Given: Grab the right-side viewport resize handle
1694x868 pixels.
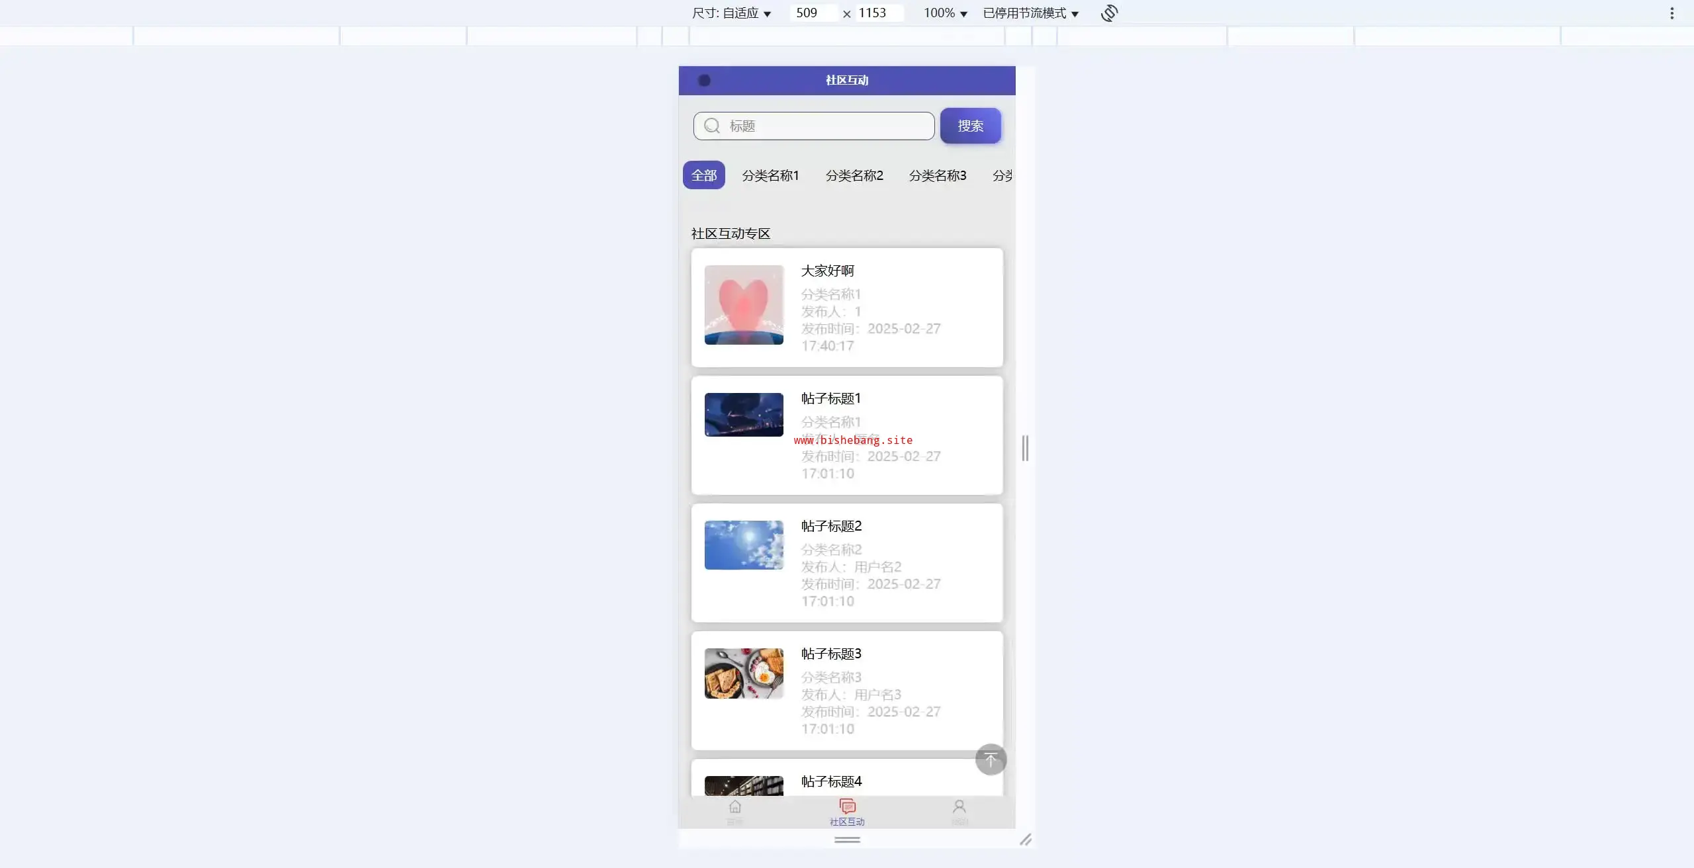Looking at the screenshot, I should (1025, 448).
